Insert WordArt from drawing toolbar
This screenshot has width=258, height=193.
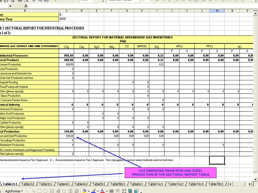pyautogui.click(x=58, y=191)
